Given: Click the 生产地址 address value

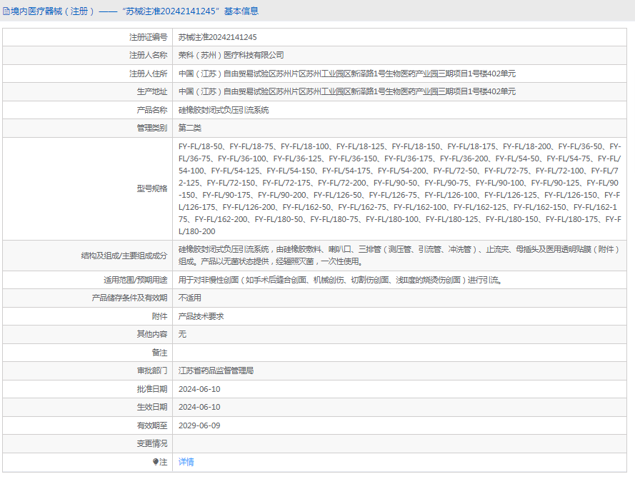Looking at the screenshot, I should pyautogui.click(x=347, y=92).
